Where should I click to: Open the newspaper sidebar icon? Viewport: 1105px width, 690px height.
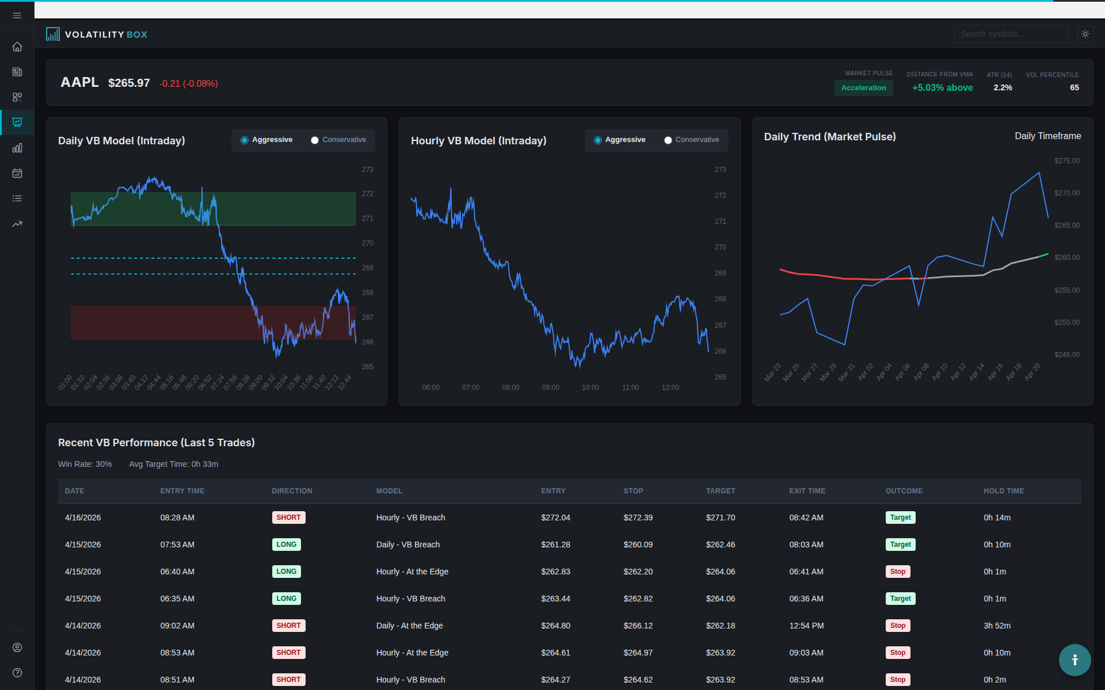pyautogui.click(x=17, y=72)
